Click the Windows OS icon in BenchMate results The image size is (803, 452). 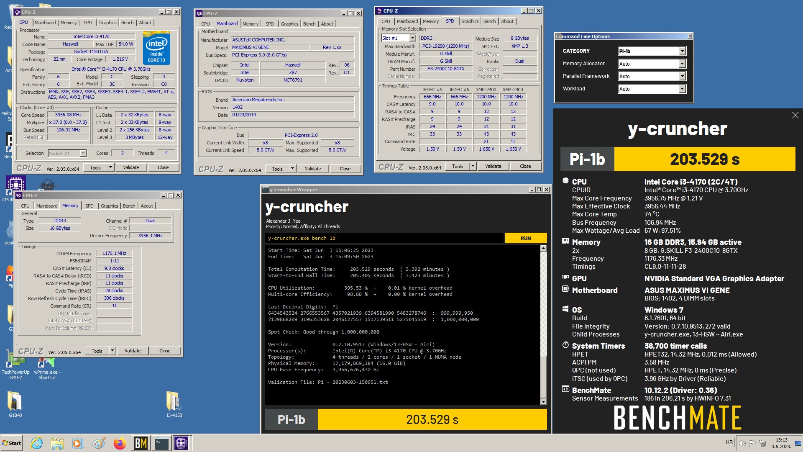(565, 309)
